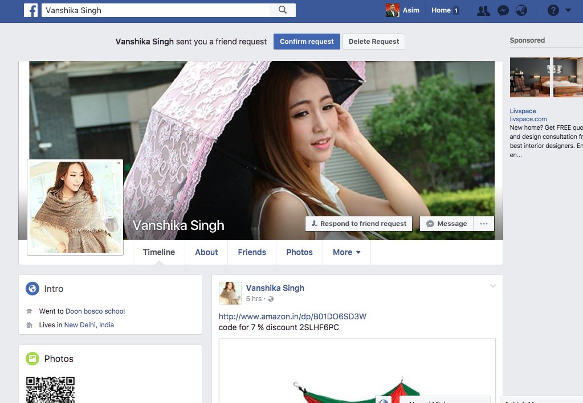The height and width of the screenshot is (403, 583).
Task: Open the Photos section heading
Action: coord(59,359)
